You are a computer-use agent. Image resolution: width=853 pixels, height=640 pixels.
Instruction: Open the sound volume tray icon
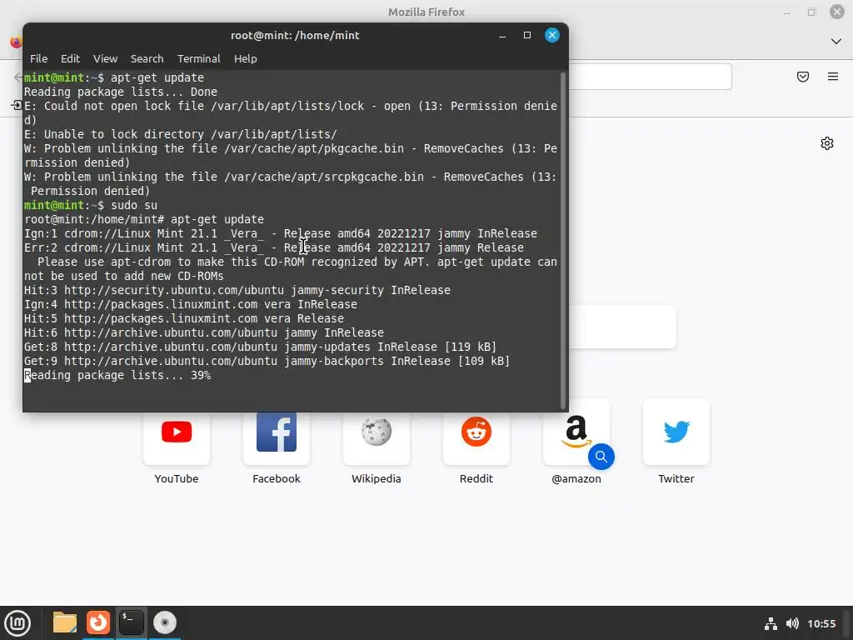coord(792,623)
